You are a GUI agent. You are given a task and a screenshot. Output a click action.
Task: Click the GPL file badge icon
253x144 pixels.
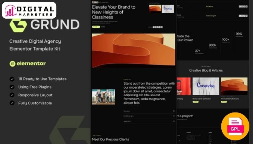pos(235,126)
